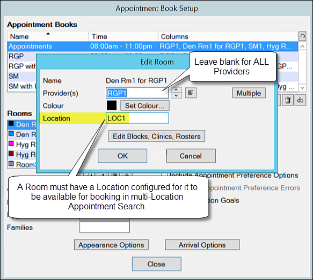
Task: Select the blue Den room entry icon
Action: pos(11,134)
